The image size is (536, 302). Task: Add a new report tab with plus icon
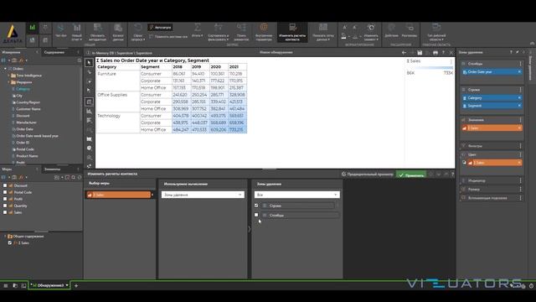pos(76,285)
